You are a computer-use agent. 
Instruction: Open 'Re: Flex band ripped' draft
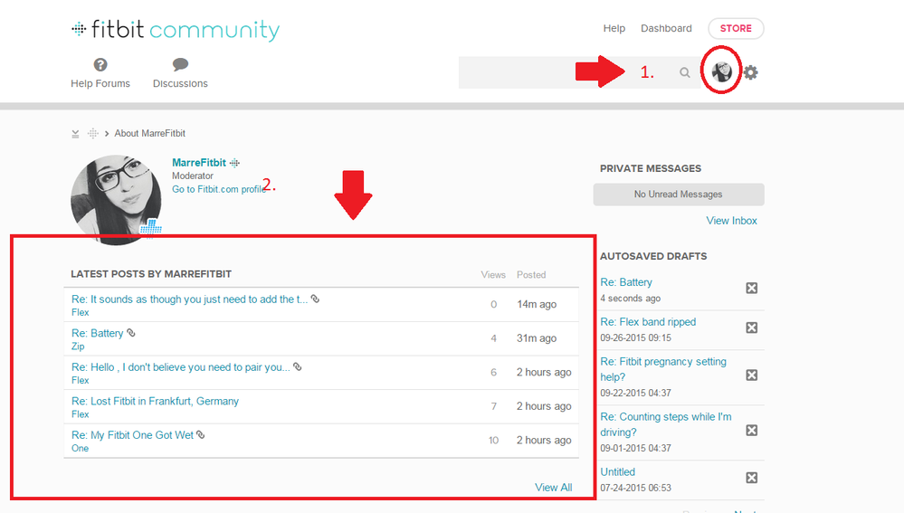pos(648,322)
